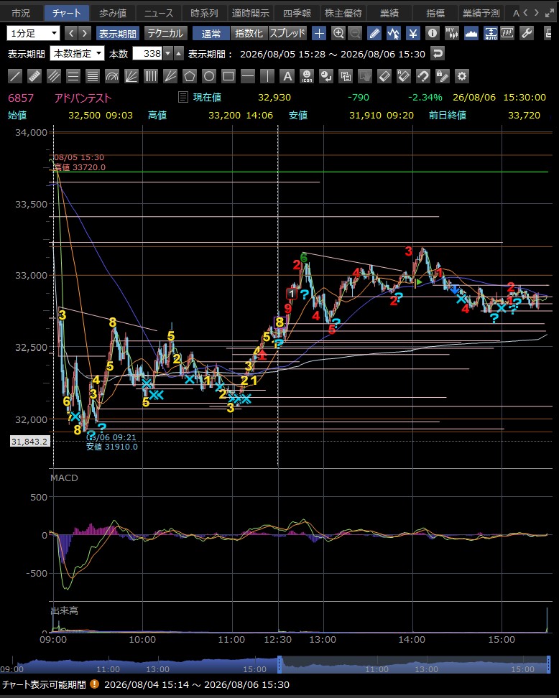
Task: Click right handle of range slider
Action: [x=549, y=664]
